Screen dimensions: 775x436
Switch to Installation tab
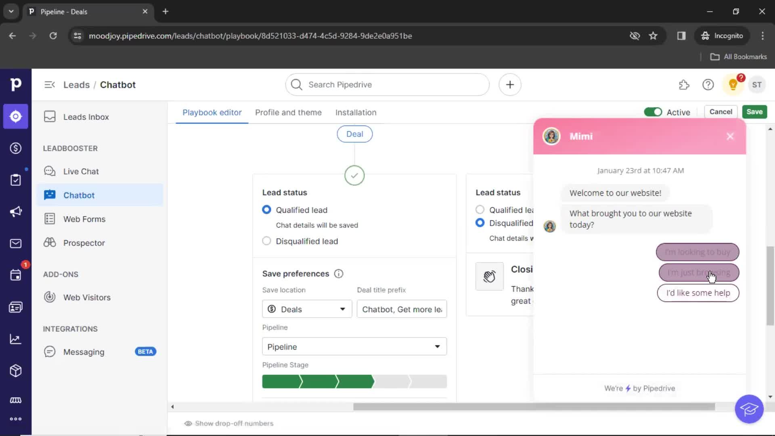[356, 112]
